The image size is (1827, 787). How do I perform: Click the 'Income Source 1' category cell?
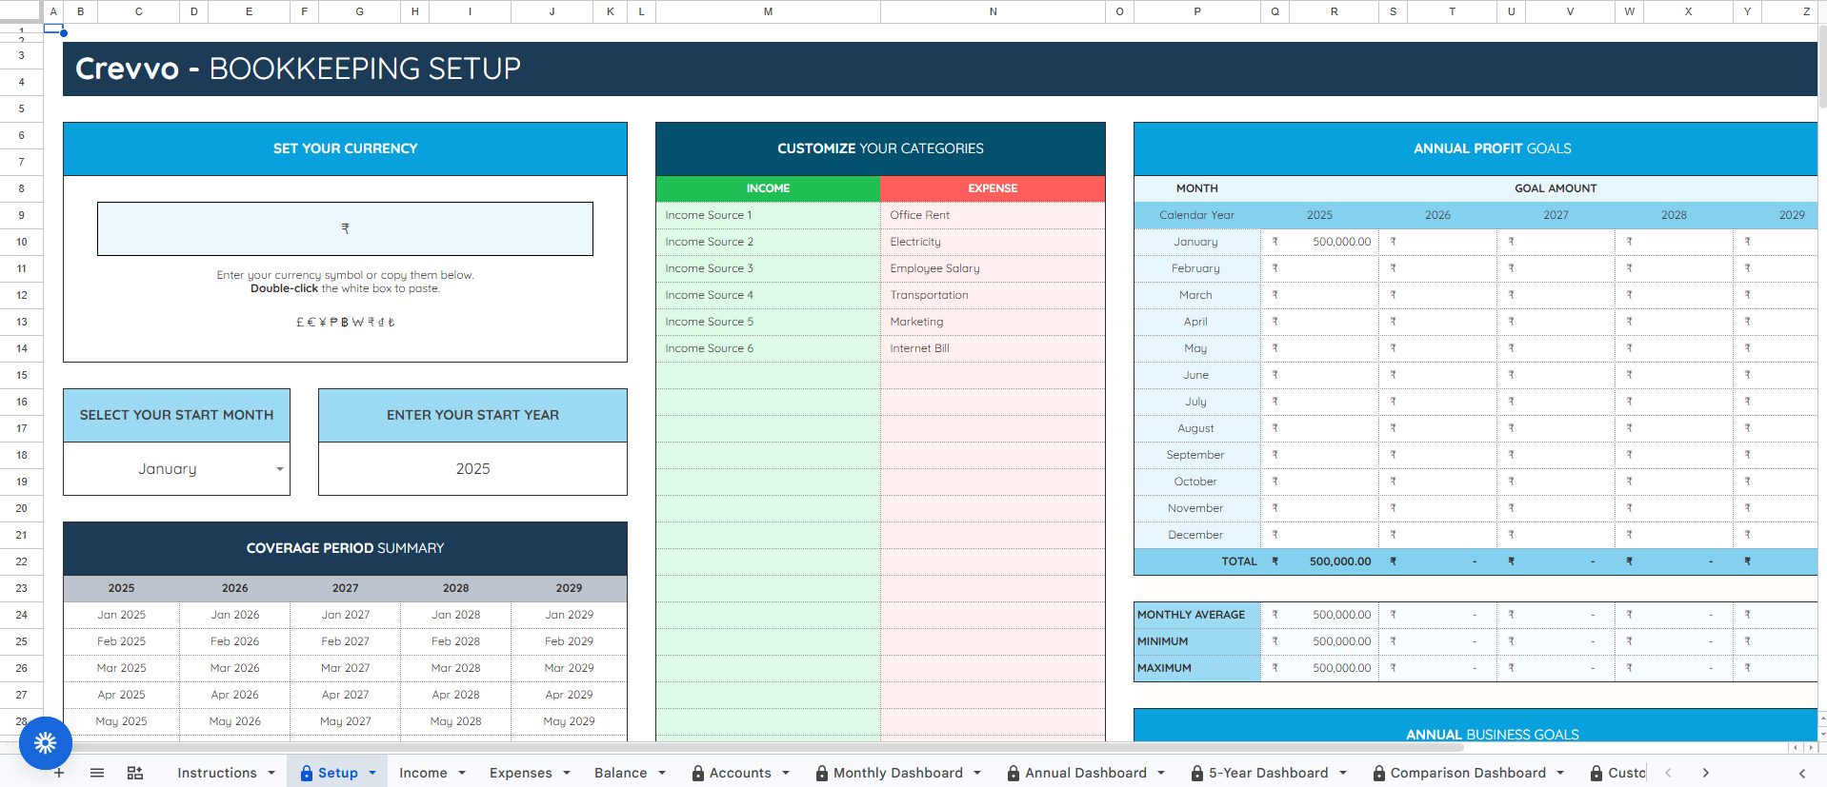[x=768, y=215]
